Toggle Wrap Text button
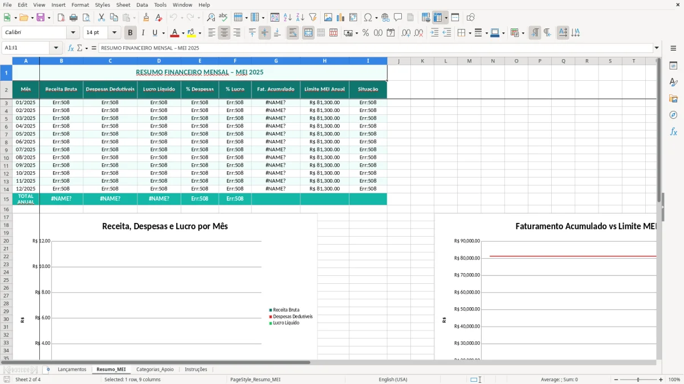Viewport: 684px width, 384px height. pyautogui.click(x=293, y=33)
